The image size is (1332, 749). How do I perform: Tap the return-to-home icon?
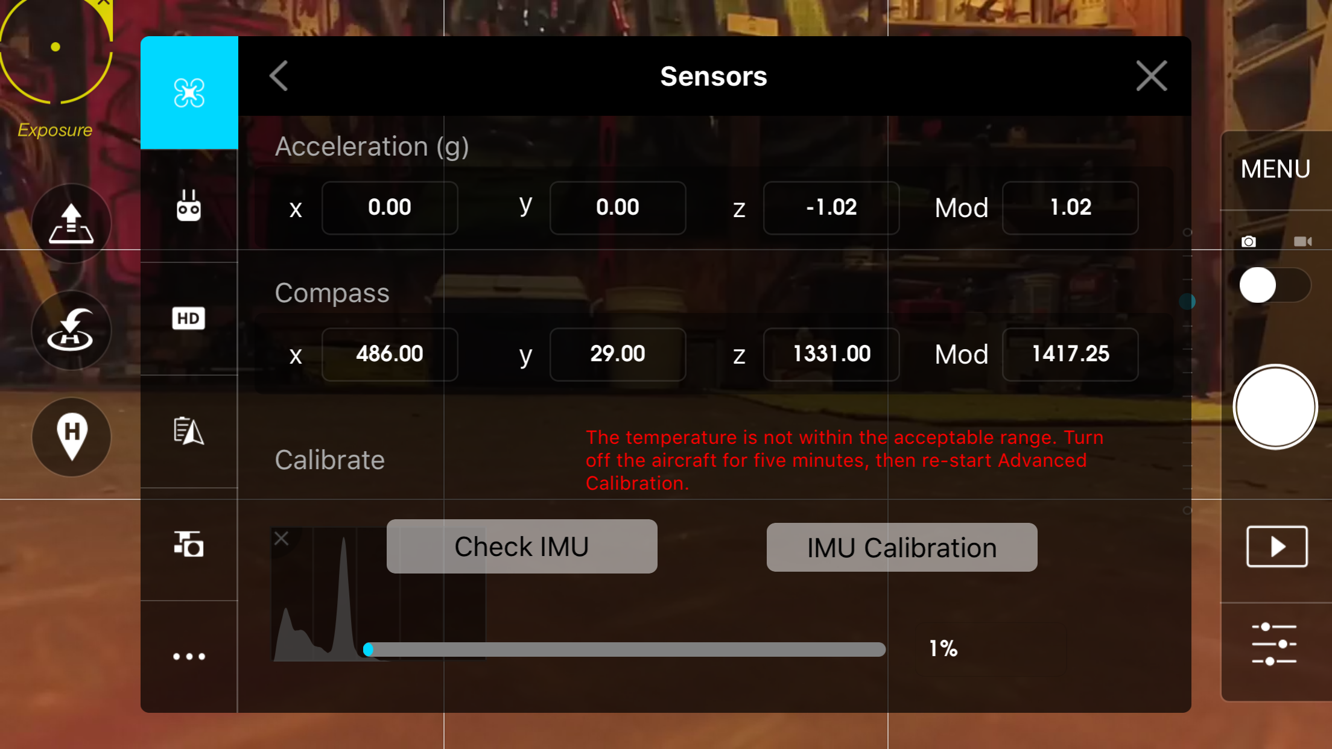(71, 330)
